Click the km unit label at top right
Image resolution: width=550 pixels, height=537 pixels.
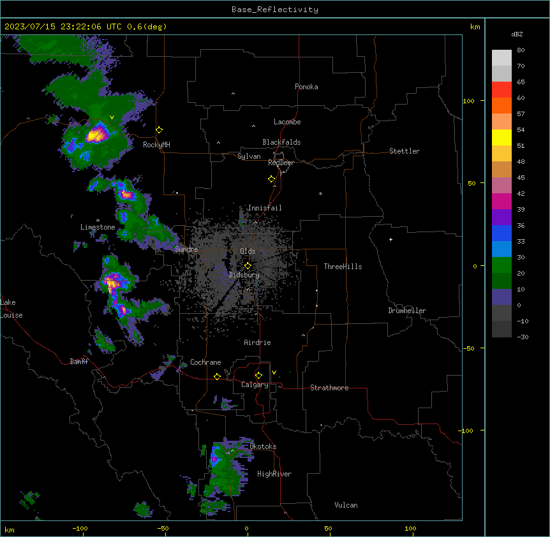[x=475, y=27]
